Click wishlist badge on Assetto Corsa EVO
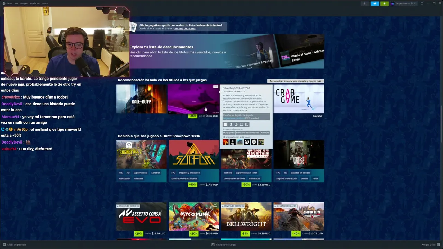Viewport: 443px width, 249px height. coord(128,206)
